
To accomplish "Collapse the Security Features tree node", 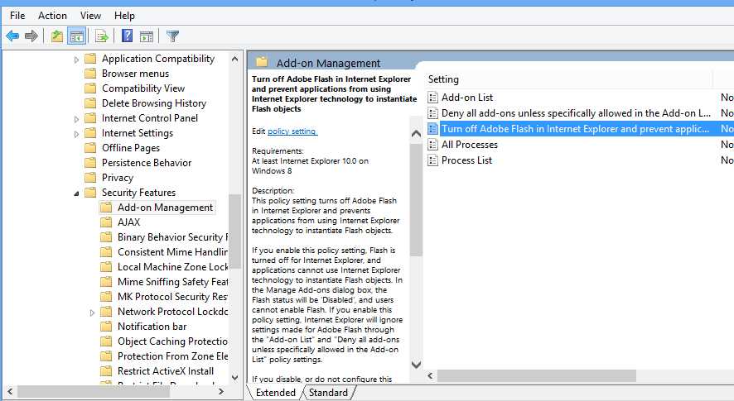I will [76, 193].
